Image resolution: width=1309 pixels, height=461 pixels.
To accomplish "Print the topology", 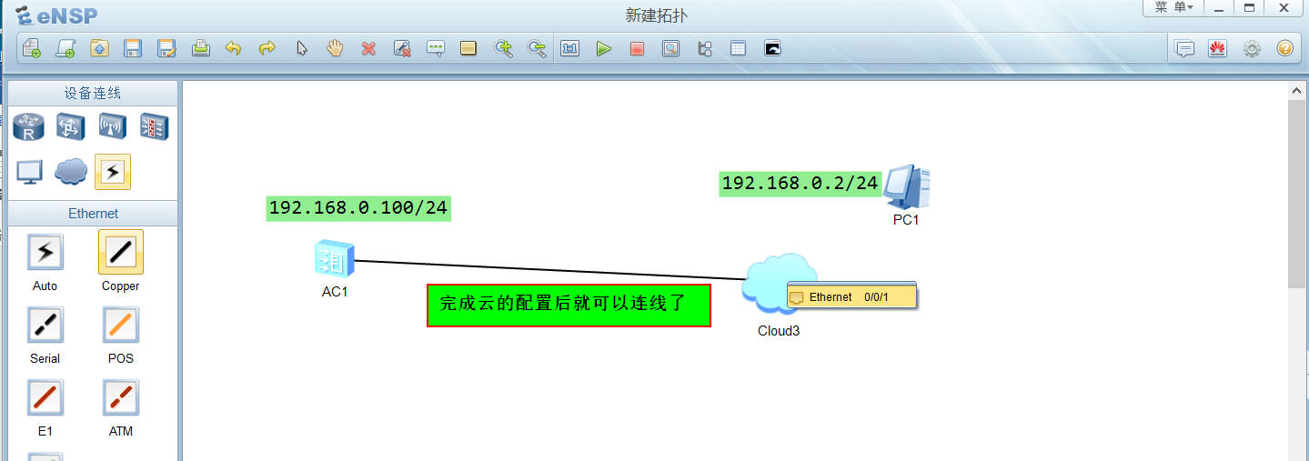I will click(x=200, y=48).
